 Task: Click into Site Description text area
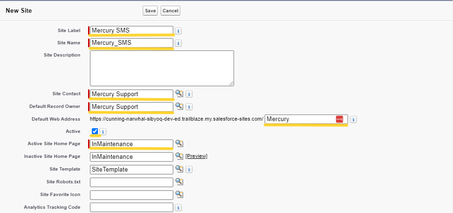click(x=162, y=68)
